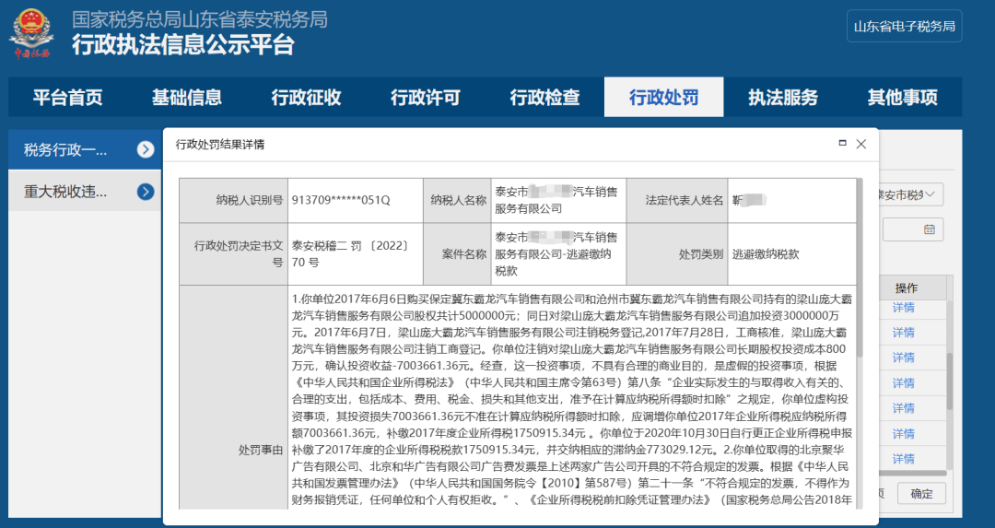Click the 操作 column header

coord(907,288)
